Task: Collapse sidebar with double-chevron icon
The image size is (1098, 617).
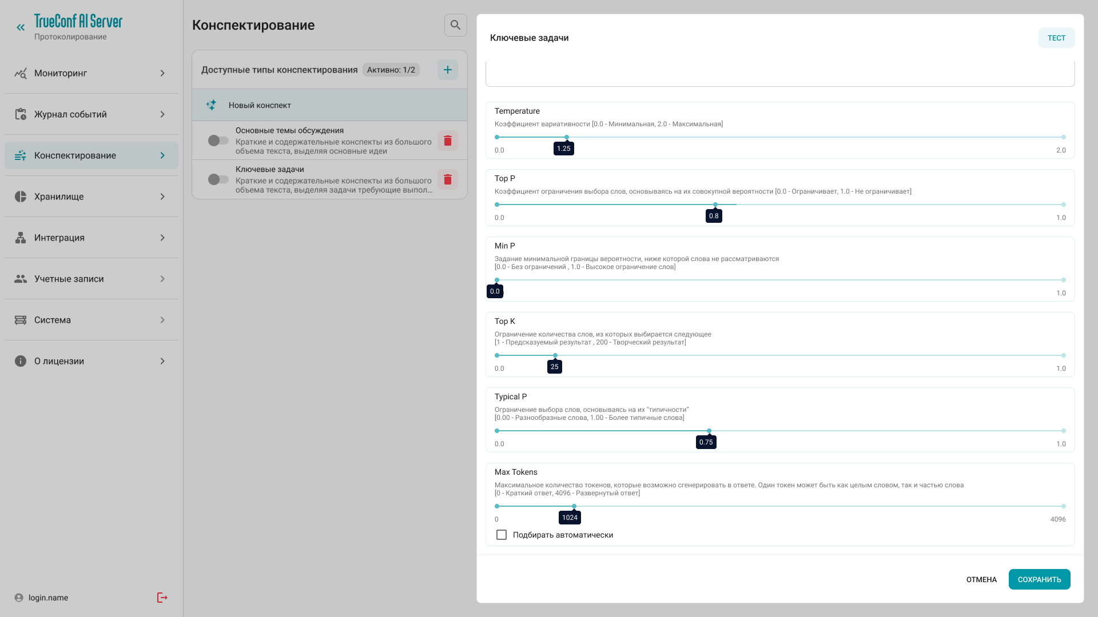Action: pyautogui.click(x=21, y=27)
